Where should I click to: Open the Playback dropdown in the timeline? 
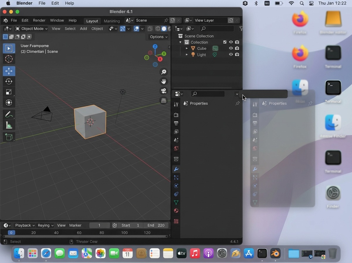point(25,225)
